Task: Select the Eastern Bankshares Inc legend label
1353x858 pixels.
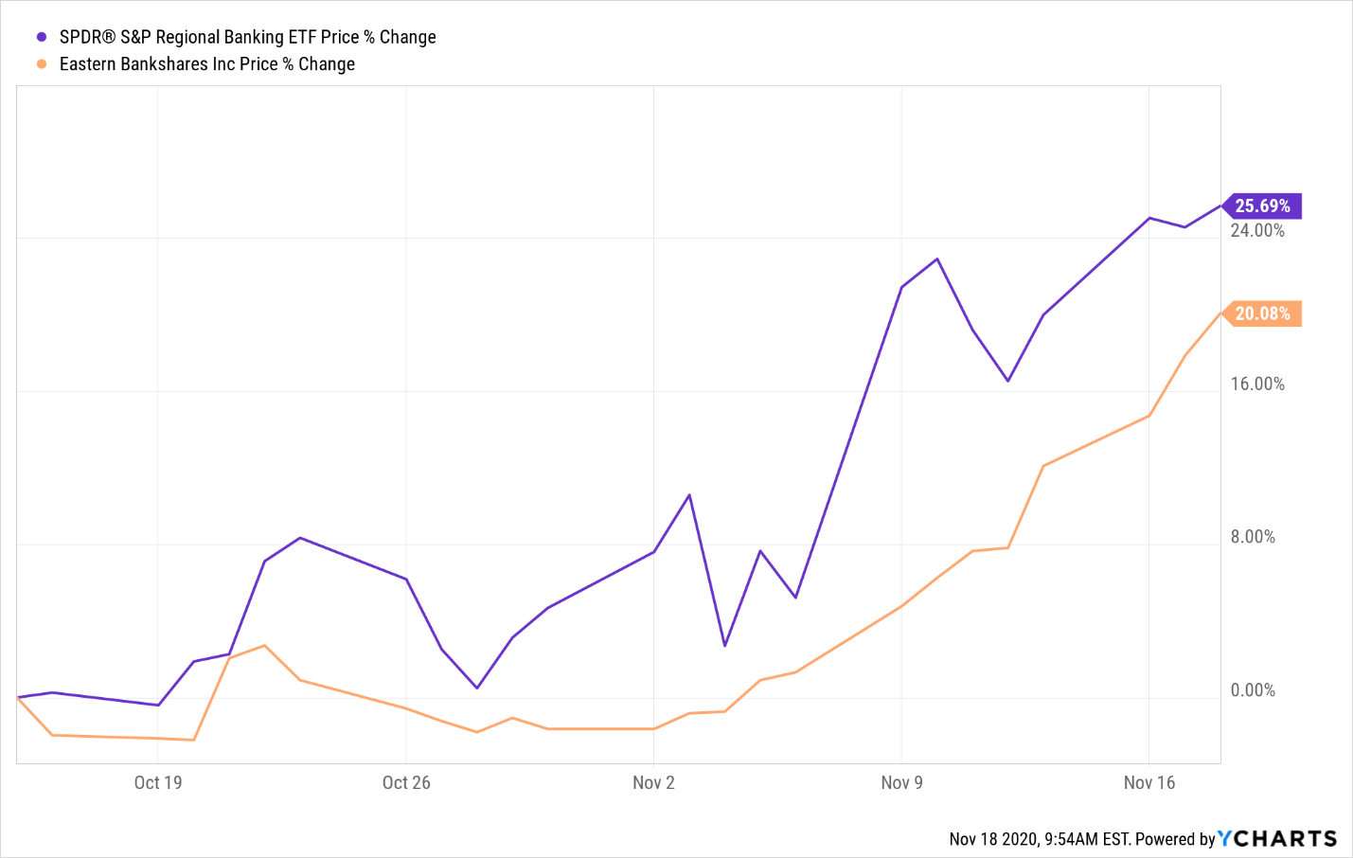Action: 206,64
